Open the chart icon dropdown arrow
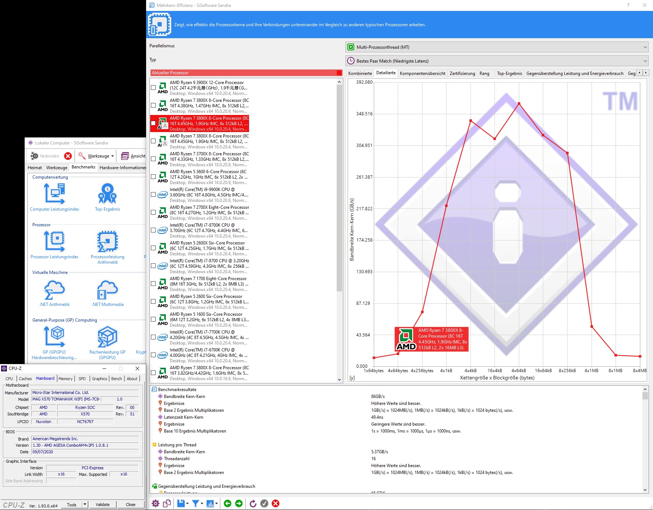Image resolution: width=653 pixels, height=510 pixels. pyautogui.click(x=216, y=503)
